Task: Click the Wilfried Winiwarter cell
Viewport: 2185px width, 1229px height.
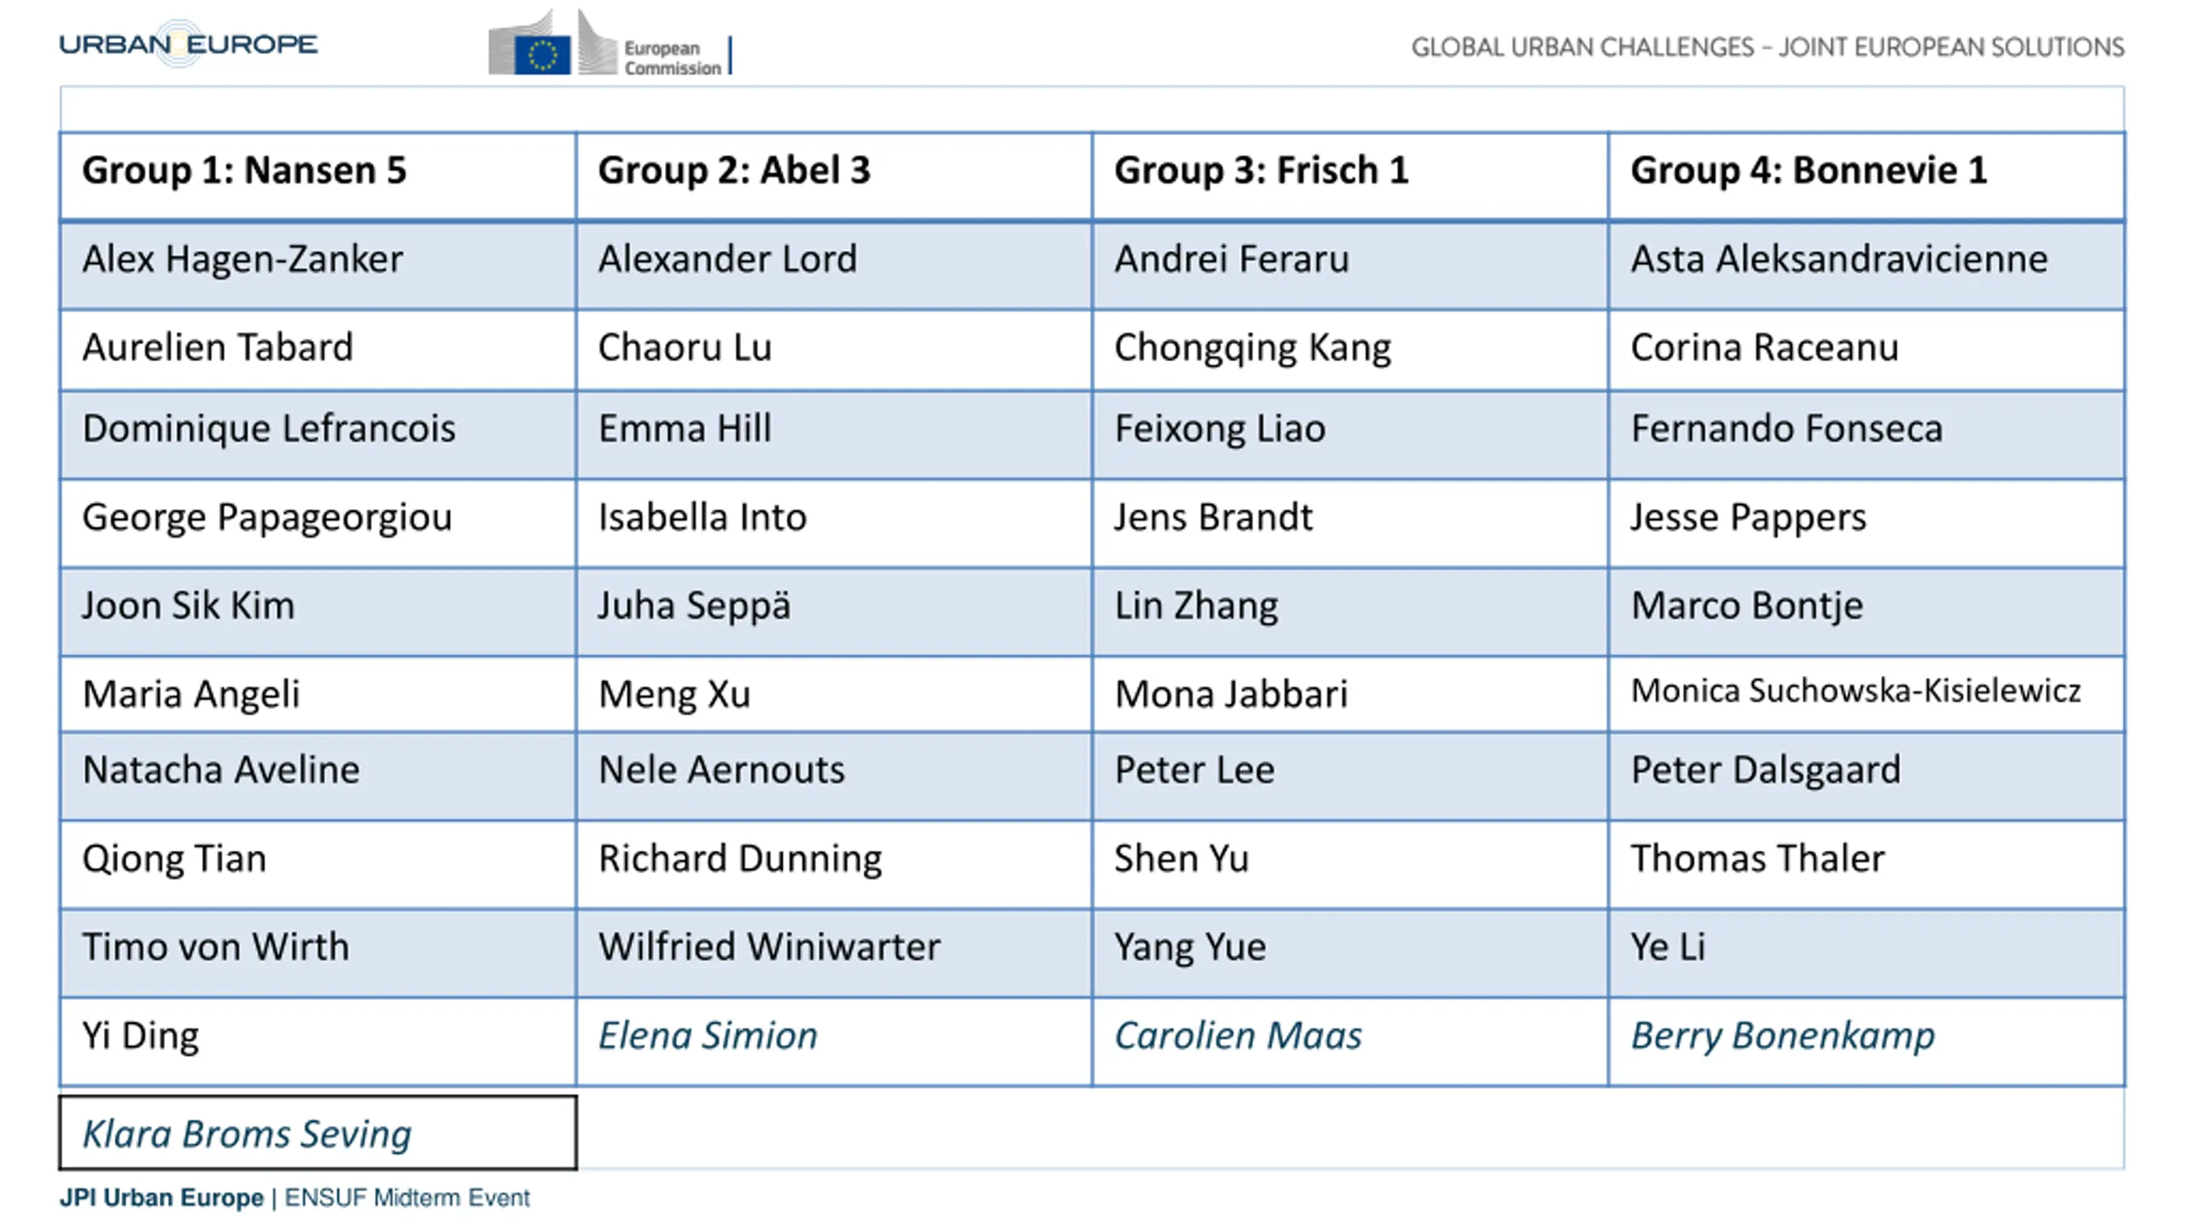Action: pos(834,953)
